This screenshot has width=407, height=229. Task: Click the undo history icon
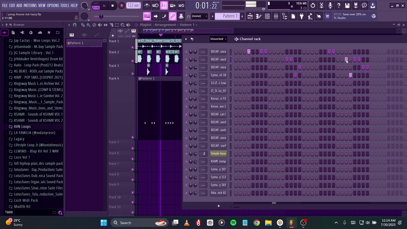click(x=313, y=5)
